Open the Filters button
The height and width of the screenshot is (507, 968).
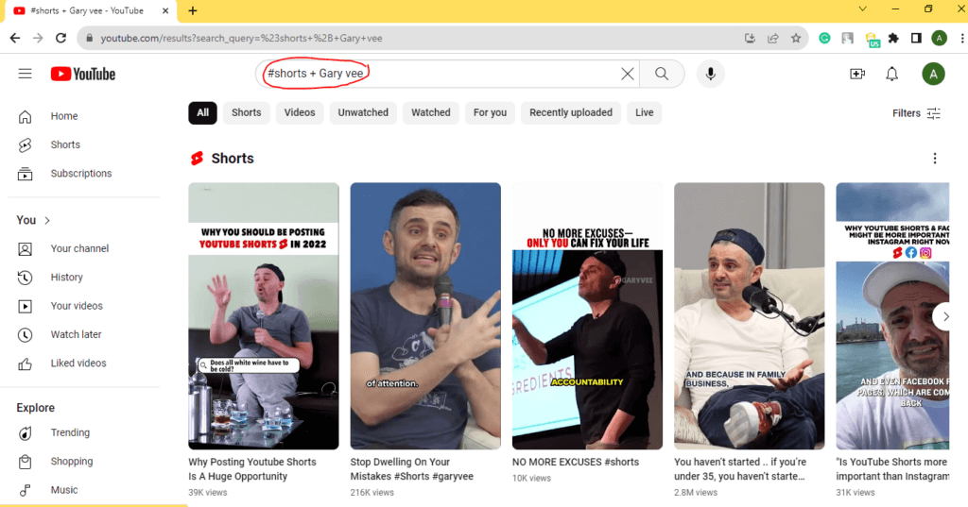coord(917,113)
